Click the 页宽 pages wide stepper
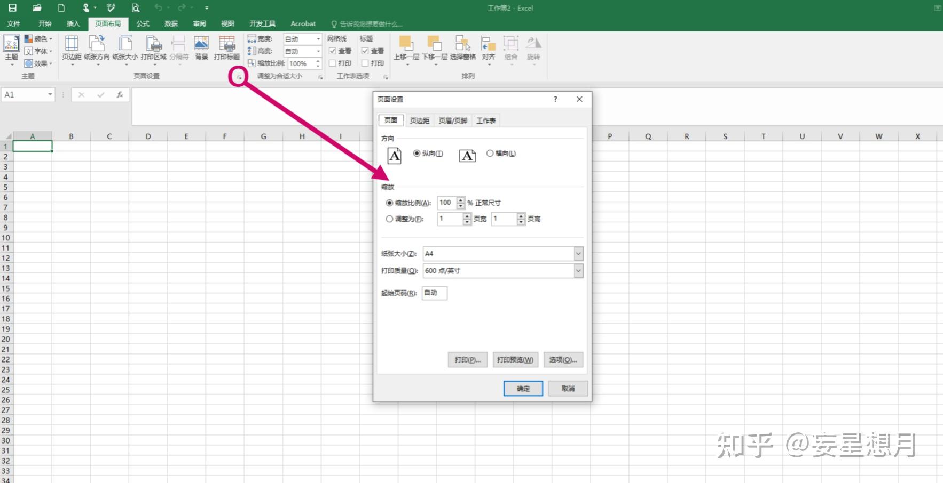 [467, 219]
